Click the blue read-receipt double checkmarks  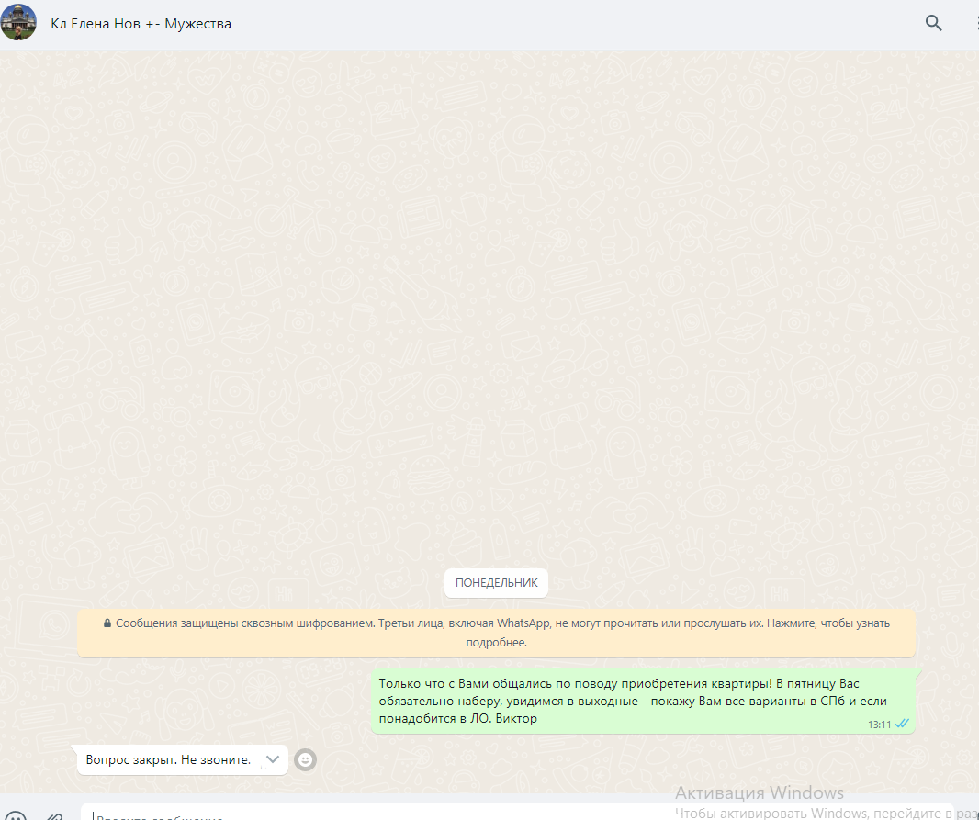pos(902,724)
